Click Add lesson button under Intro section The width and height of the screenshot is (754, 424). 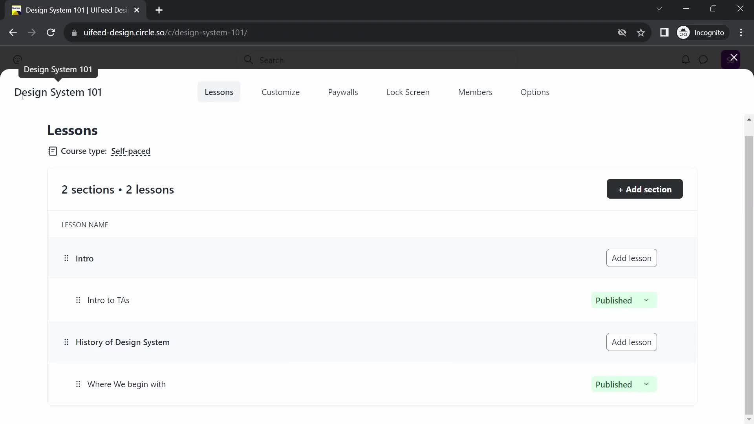coord(632,258)
